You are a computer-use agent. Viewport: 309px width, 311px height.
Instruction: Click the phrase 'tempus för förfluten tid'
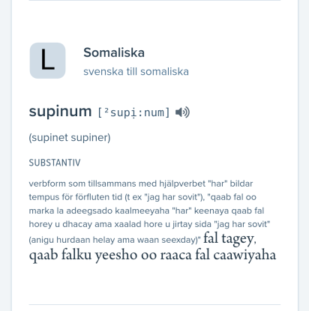click(76, 197)
